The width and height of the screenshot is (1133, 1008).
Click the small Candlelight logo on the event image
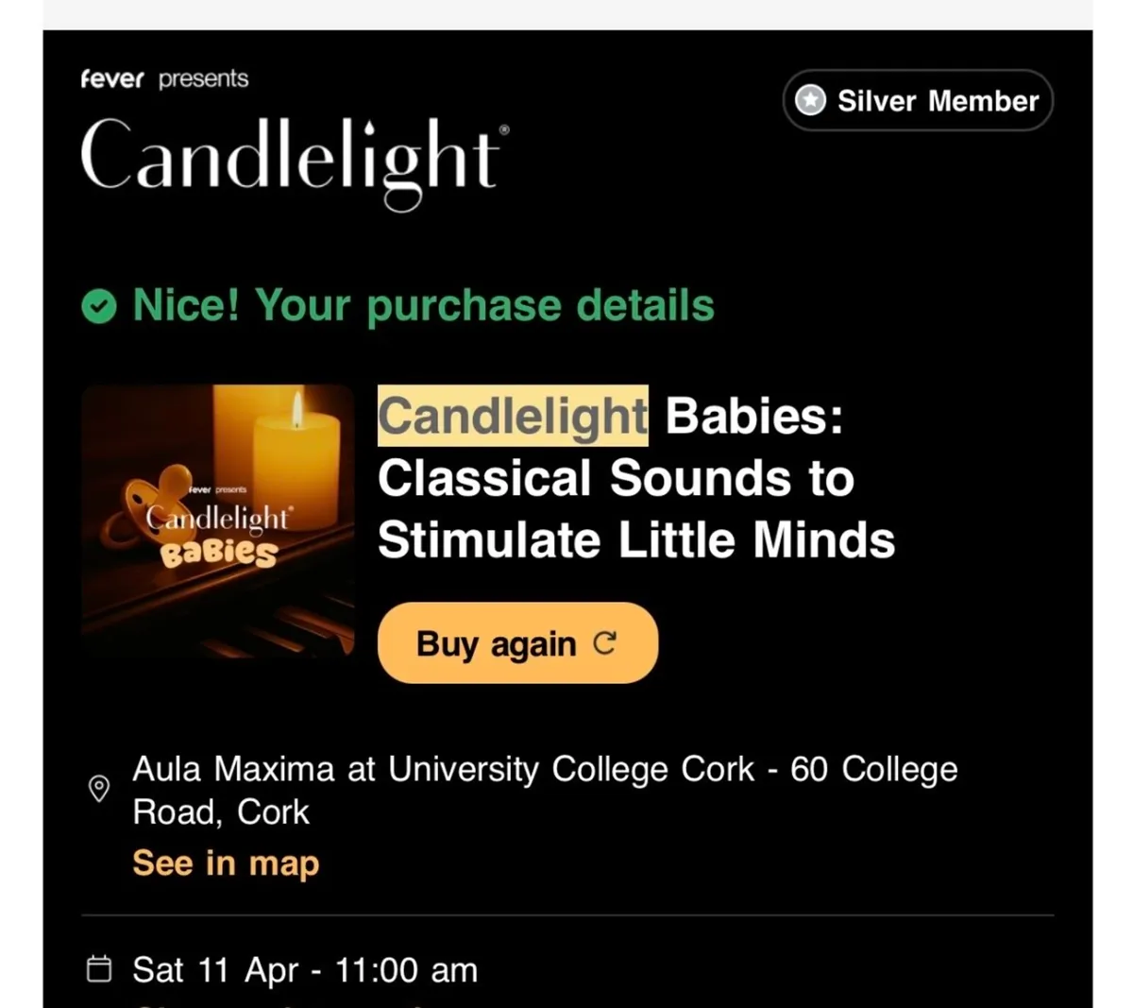click(218, 520)
